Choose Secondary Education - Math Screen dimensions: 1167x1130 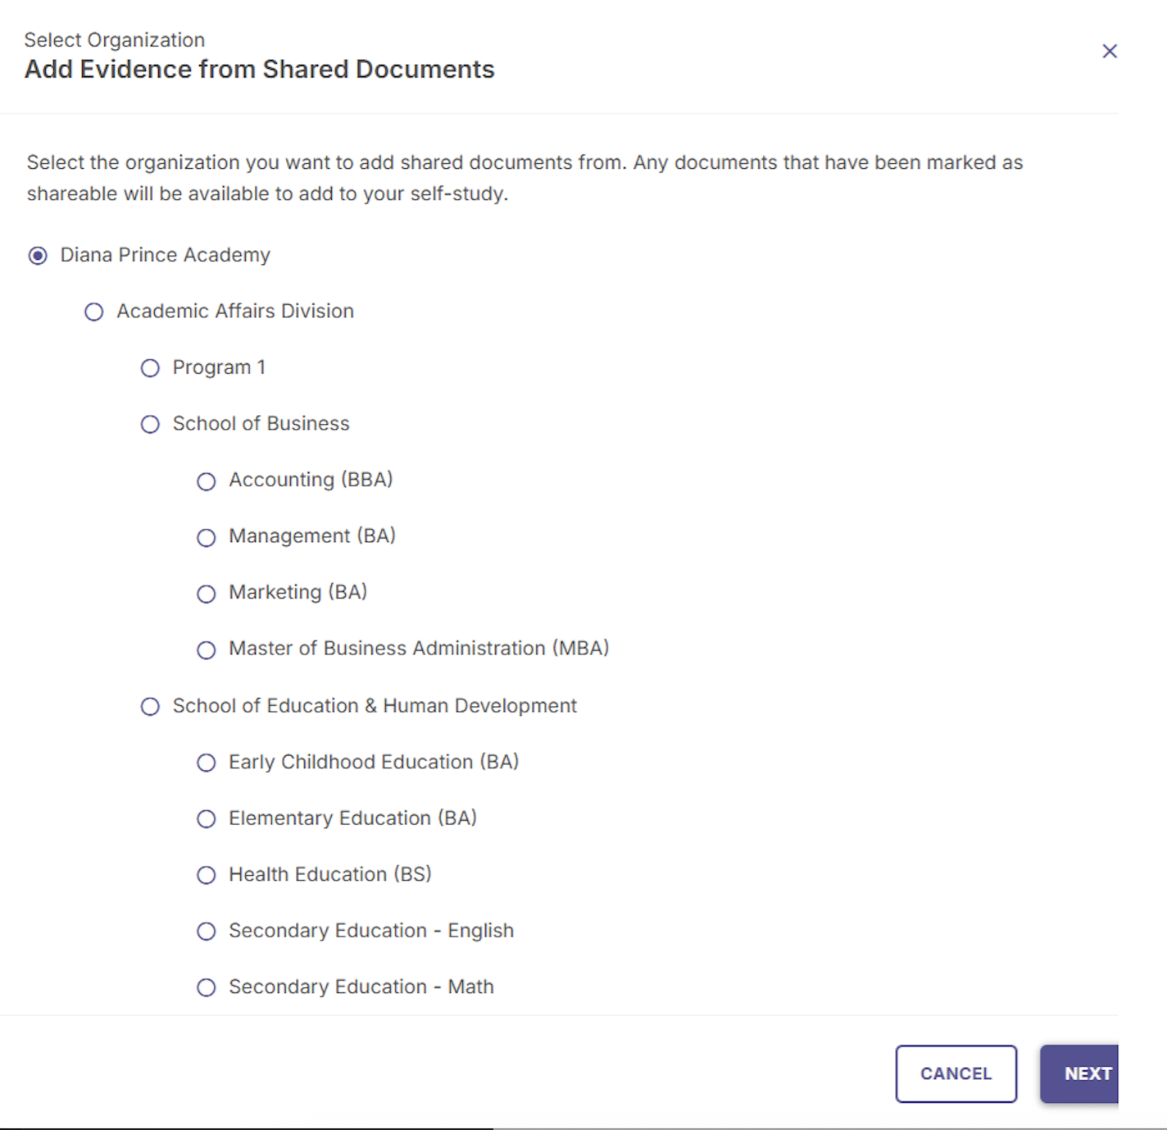[x=206, y=987]
